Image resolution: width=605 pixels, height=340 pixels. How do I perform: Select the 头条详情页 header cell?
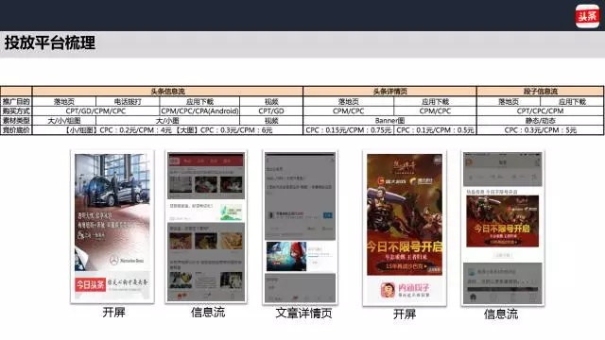pyautogui.click(x=389, y=92)
